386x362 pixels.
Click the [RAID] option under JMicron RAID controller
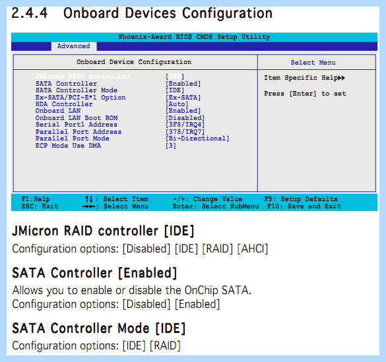coord(217,249)
